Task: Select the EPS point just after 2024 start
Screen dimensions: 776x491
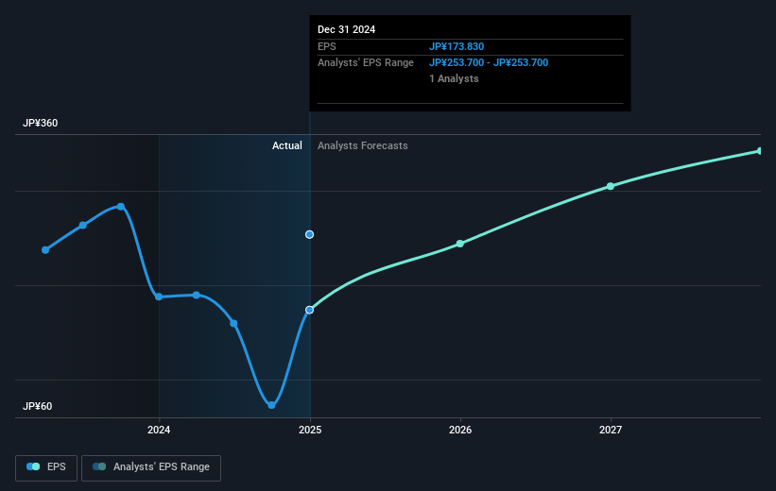Action: [197, 296]
